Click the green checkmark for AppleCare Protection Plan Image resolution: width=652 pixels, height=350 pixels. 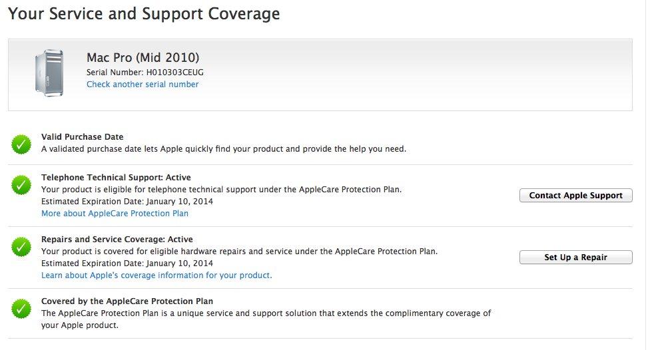click(x=21, y=309)
